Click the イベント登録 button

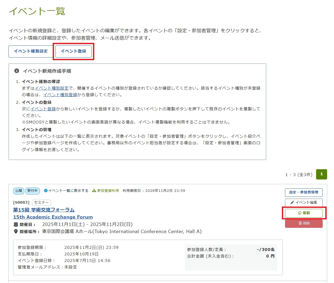73,51
